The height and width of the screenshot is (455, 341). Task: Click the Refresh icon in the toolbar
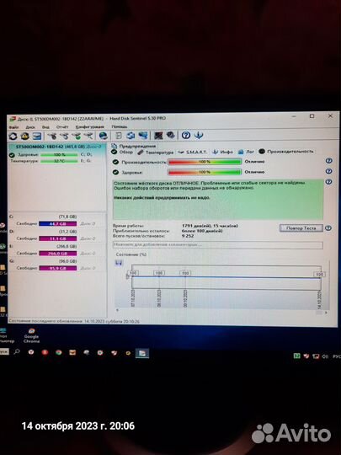13,136
